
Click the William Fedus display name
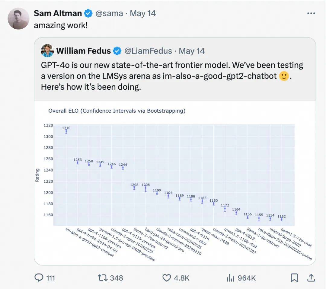pos(84,51)
